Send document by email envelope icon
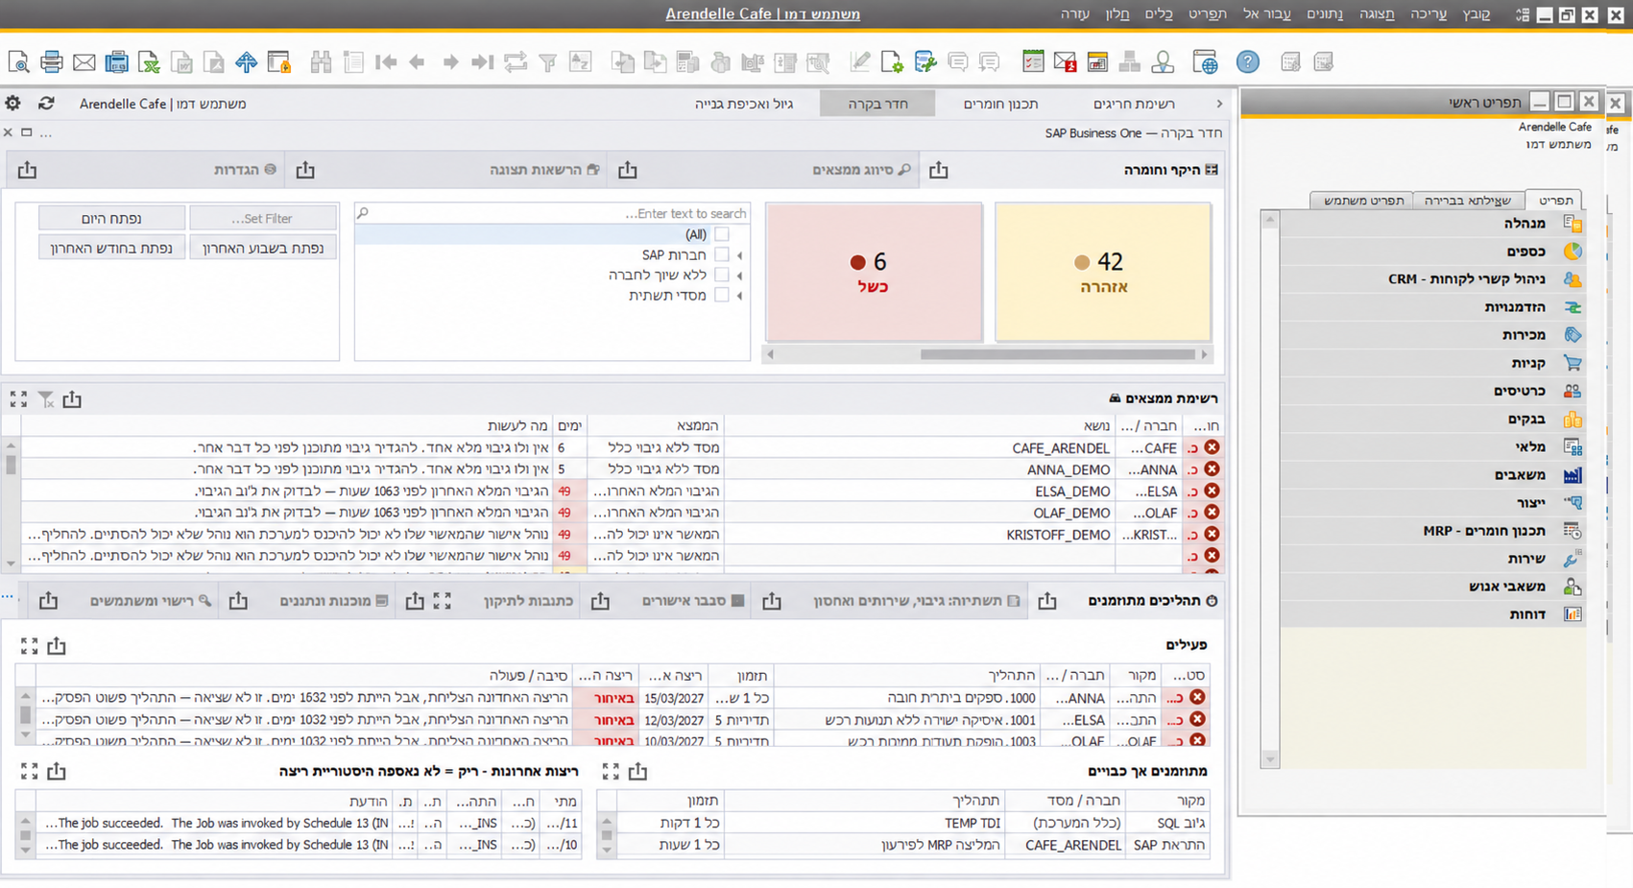Image resolution: width=1633 pixels, height=888 pixels. 84,62
